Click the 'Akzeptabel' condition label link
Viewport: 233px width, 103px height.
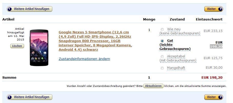[x=176, y=56]
